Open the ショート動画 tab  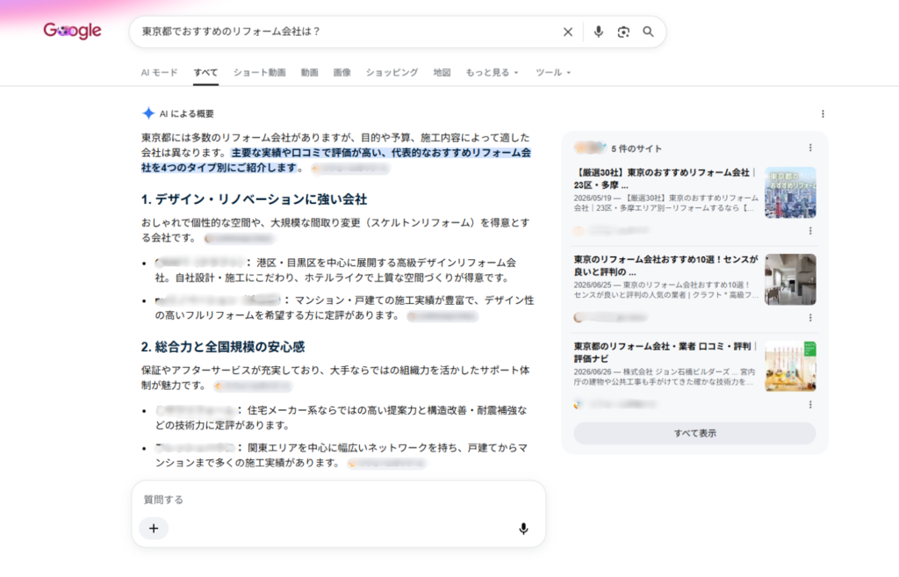pos(259,72)
